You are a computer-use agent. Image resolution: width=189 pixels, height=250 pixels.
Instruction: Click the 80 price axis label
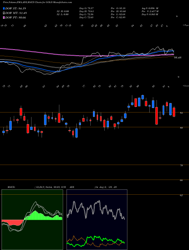coord(181,128)
